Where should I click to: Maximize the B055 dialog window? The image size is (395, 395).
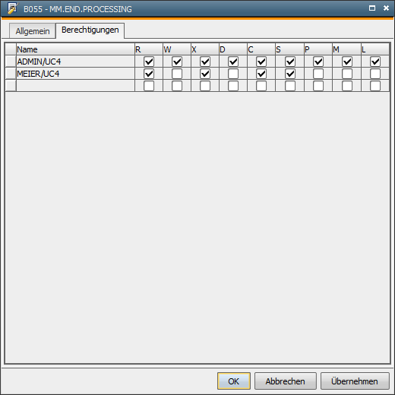point(372,8)
